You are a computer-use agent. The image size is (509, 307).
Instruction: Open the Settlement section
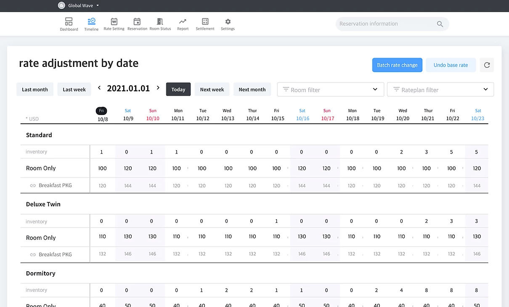tap(205, 24)
